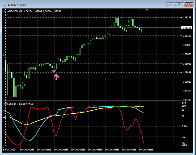Maximize the AUDNZD,M5 chart window
The height and width of the screenshot is (155, 196).
tap(180, 5)
